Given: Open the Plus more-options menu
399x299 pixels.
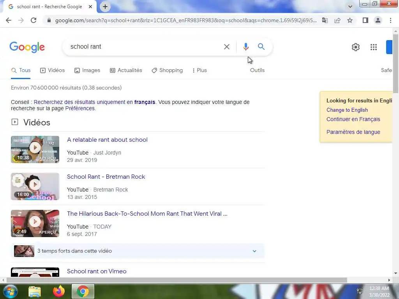Looking at the screenshot, I should 199,70.
